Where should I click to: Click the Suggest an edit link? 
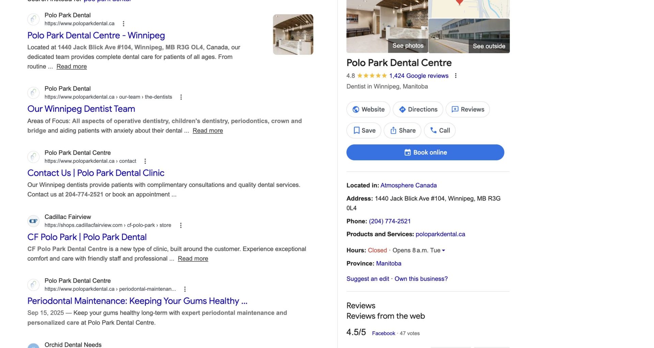click(x=368, y=279)
